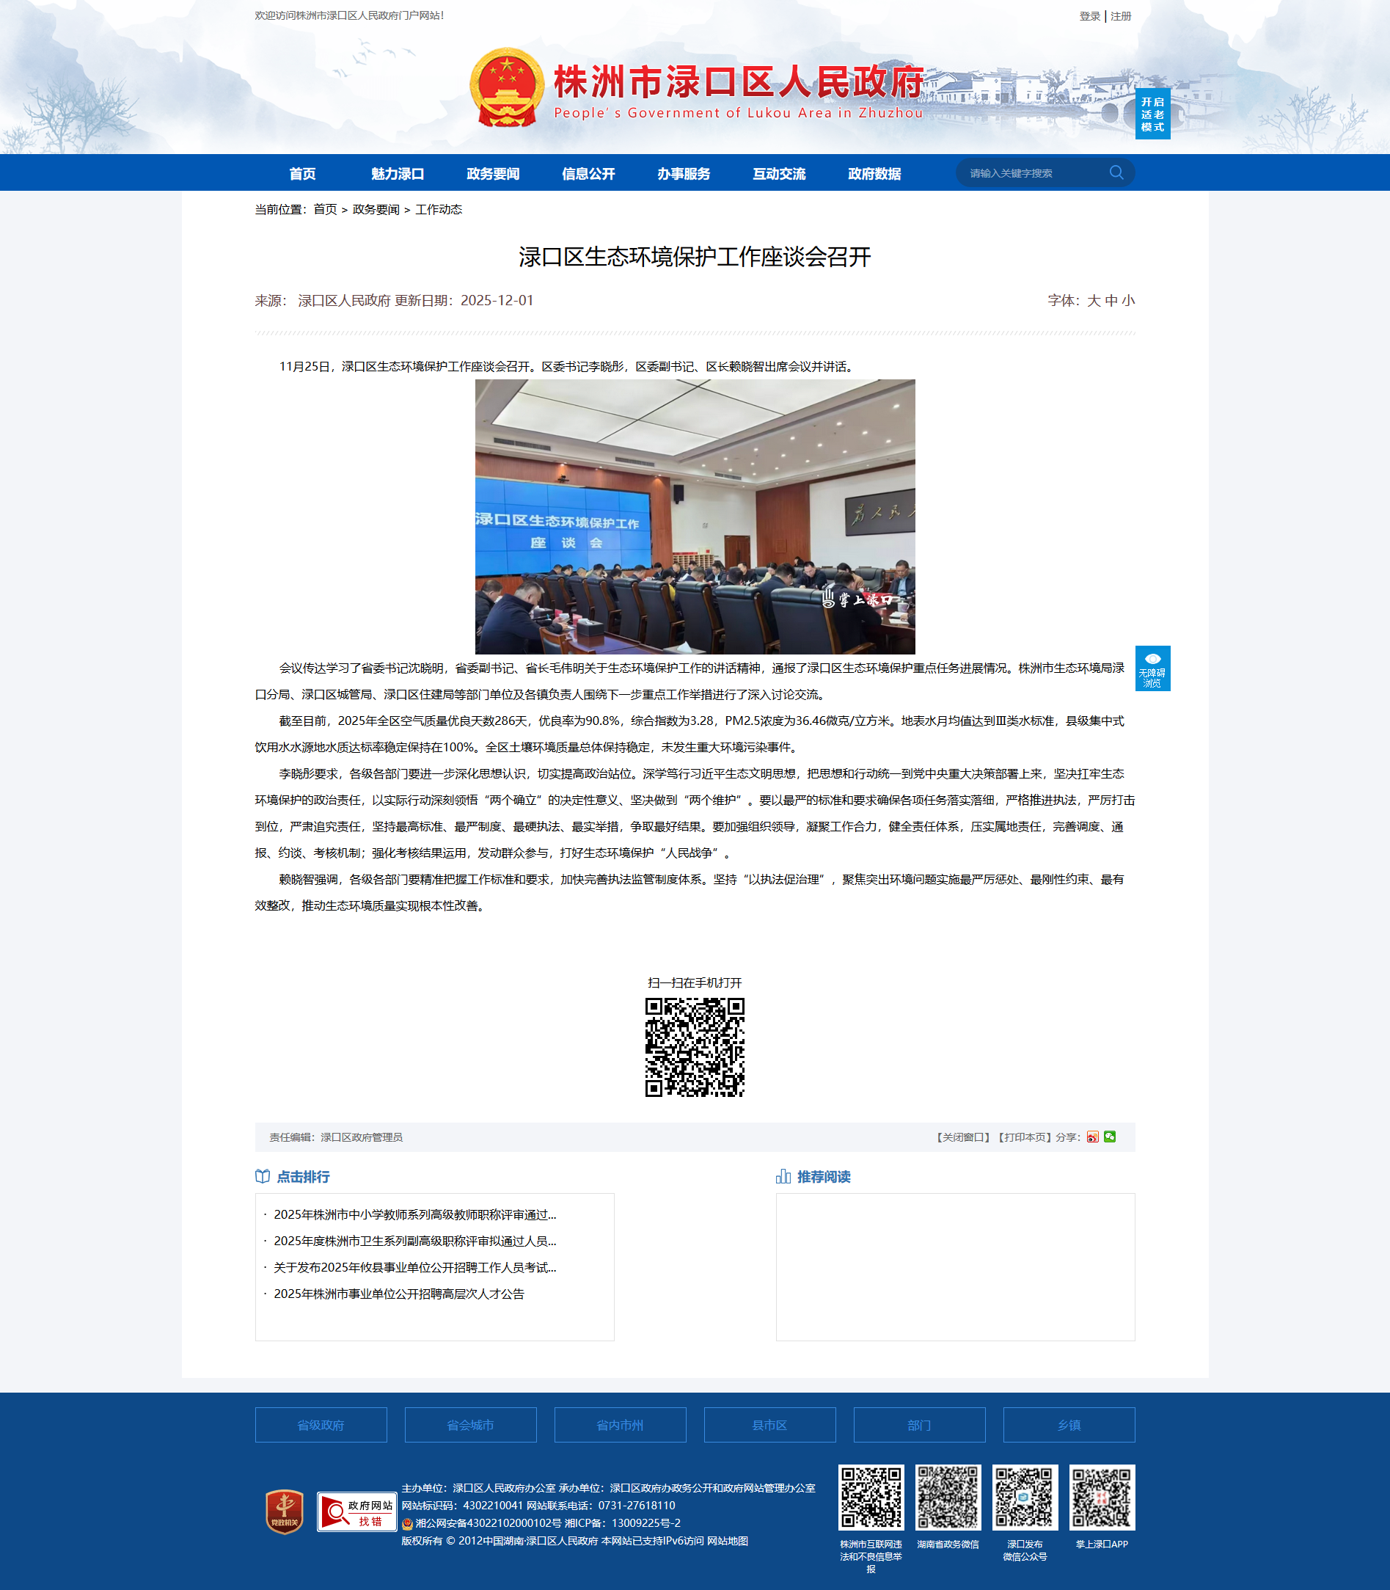This screenshot has height=1590, width=1390.
Task: Open the 政府网站找错 error report badge
Action: (356, 1511)
